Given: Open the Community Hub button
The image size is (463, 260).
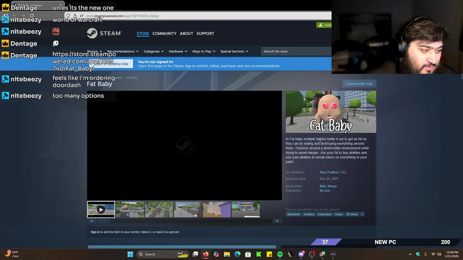Looking at the screenshot, I should (x=359, y=84).
